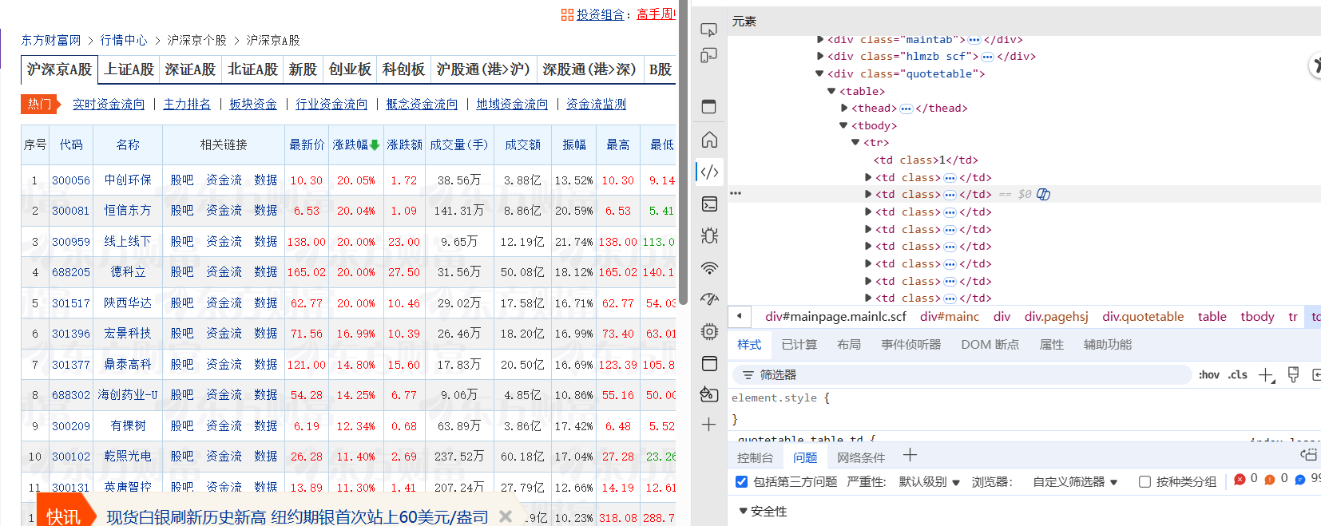Image resolution: width=1321 pixels, height=526 pixels.
Task: Switch to 网络条件 drawer tab
Action: point(861,458)
